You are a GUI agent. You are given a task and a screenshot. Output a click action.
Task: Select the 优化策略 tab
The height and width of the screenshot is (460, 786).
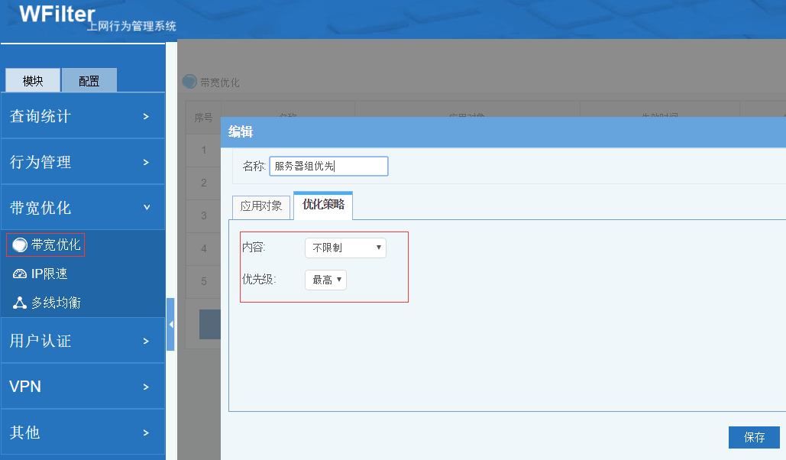[323, 205]
